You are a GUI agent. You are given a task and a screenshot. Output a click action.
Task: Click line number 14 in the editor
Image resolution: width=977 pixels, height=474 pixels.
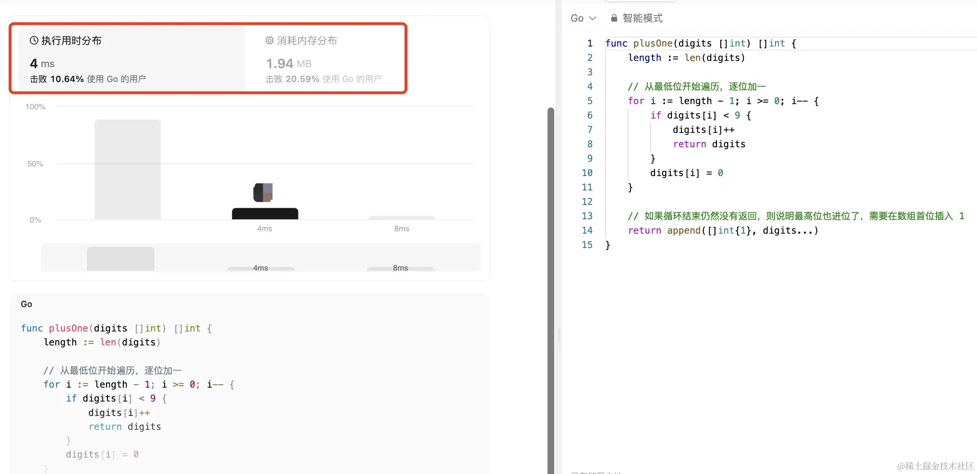tap(587, 231)
